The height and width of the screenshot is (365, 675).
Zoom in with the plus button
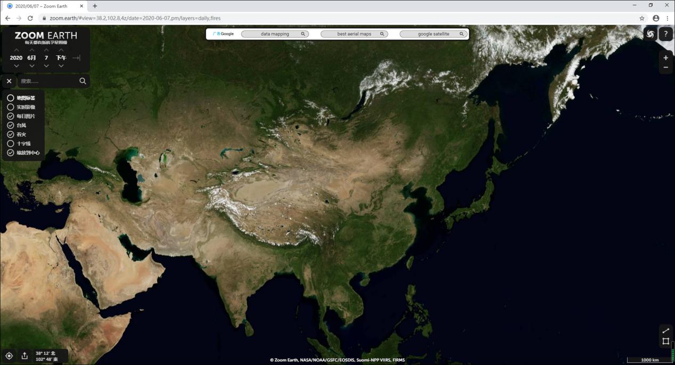click(665, 57)
